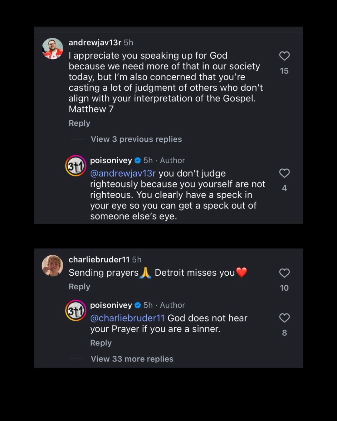Reply to charliebruder11's comment
The width and height of the screenshot is (337, 421).
pos(79,287)
